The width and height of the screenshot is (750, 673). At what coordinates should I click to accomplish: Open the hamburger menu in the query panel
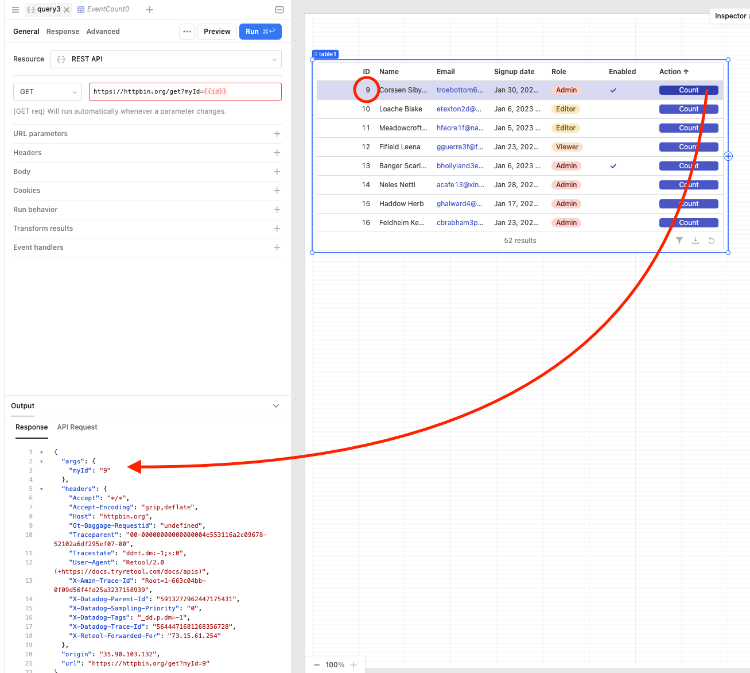click(x=15, y=10)
